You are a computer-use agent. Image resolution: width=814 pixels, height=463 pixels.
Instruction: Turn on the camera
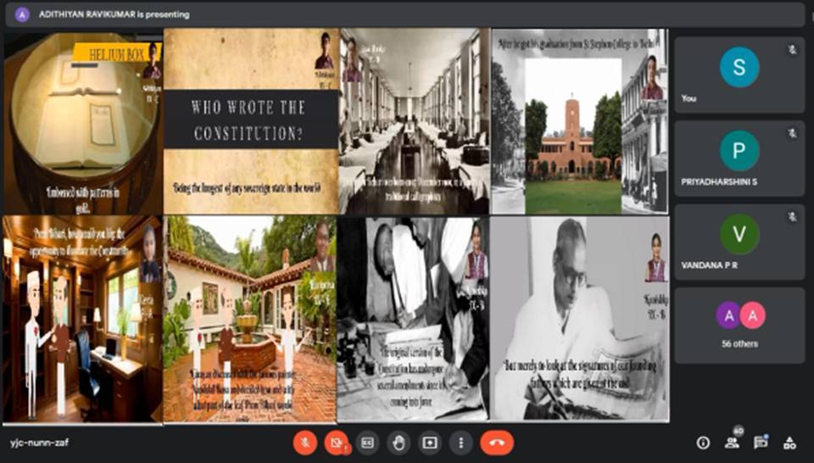[x=337, y=443]
